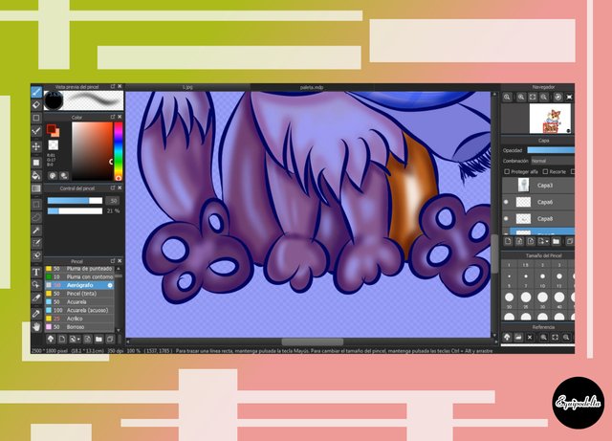Click X icon in Referencia panel toolbar
Image resolution: width=612 pixels, height=441 pixels.
pos(530,337)
